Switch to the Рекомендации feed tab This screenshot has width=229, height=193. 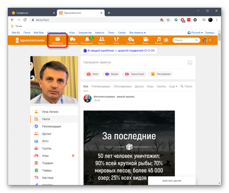click(x=101, y=86)
